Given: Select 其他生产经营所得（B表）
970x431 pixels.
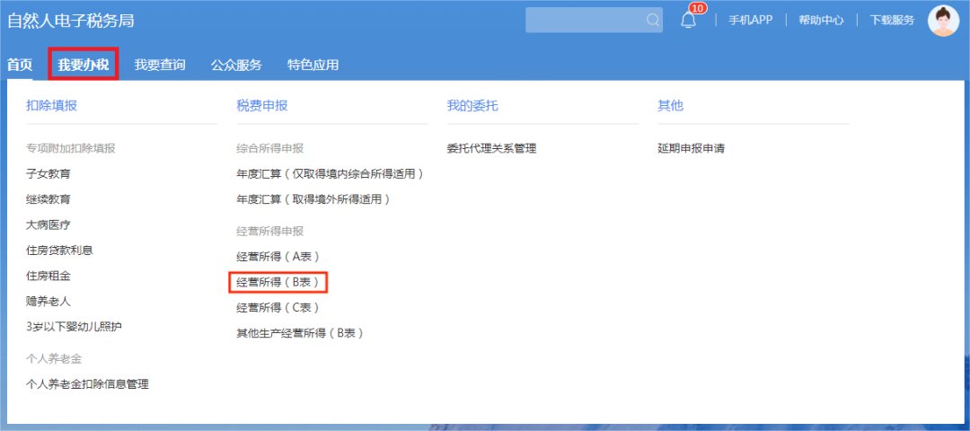Looking at the screenshot, I should [x=302, y=333].
